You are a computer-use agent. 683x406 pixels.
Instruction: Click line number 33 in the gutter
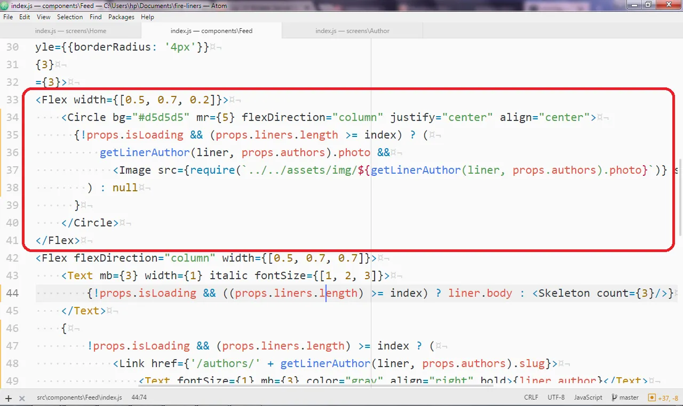(x=12, y=100)
